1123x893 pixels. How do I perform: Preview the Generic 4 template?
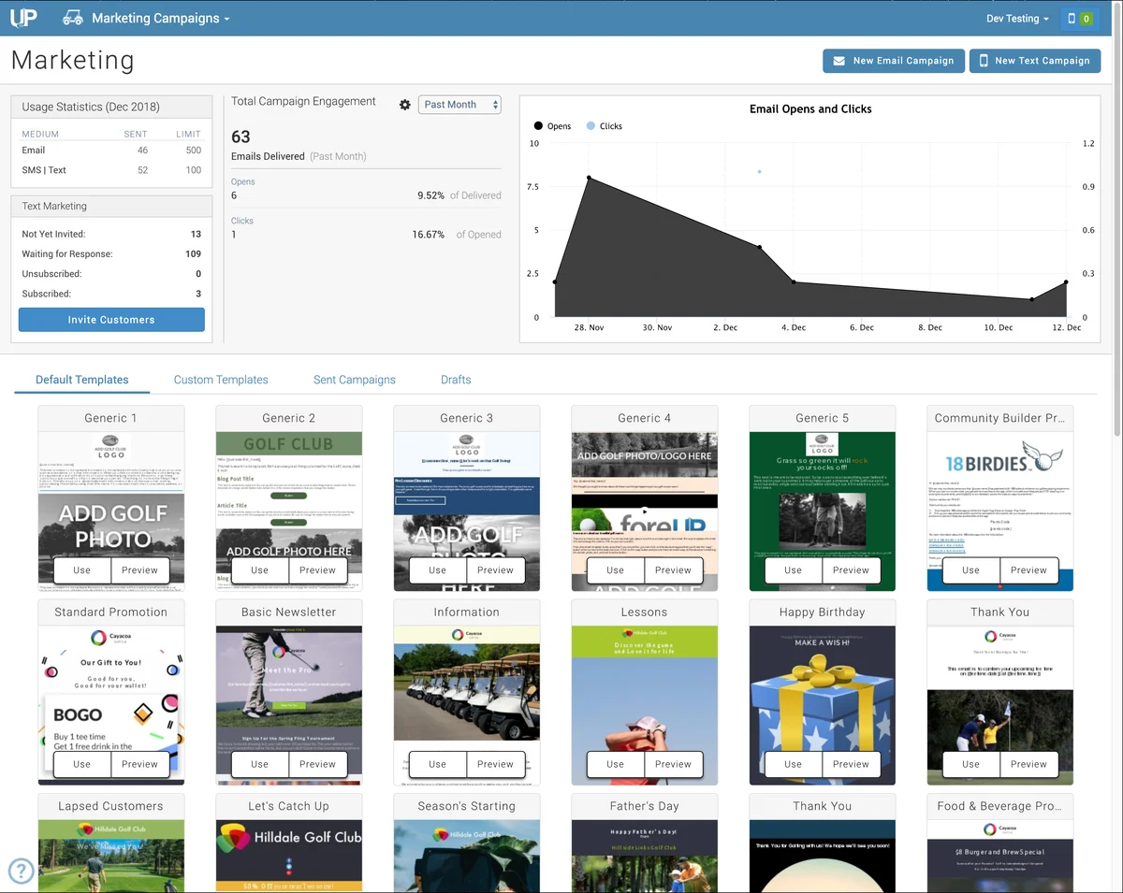tap(674, 570)
